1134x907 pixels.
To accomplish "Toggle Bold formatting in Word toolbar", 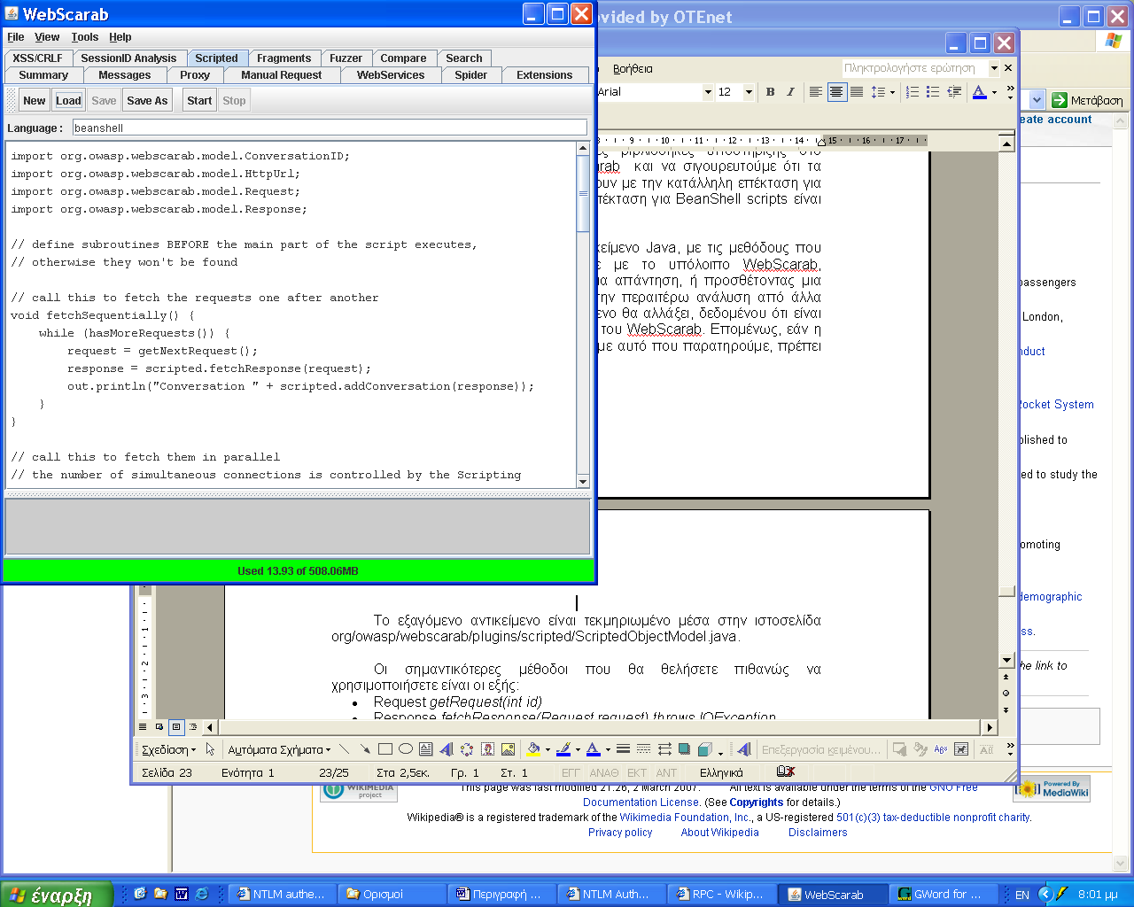I will coord(770,92).
